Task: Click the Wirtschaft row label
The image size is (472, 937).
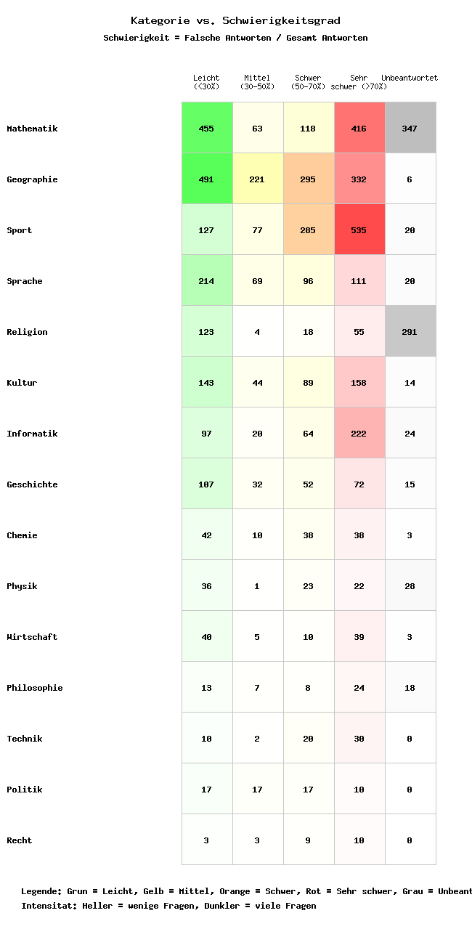Action: click(32, 637)
